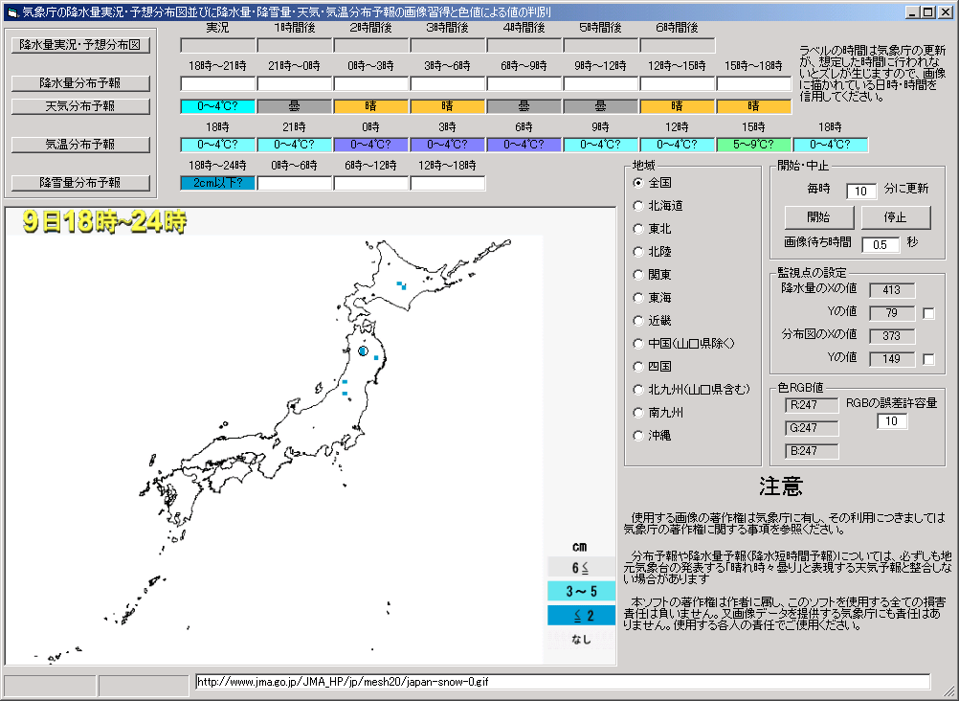Click the circular monitoring point marker on map
Screen dimensions: 959x701
(x=363, y=350)
